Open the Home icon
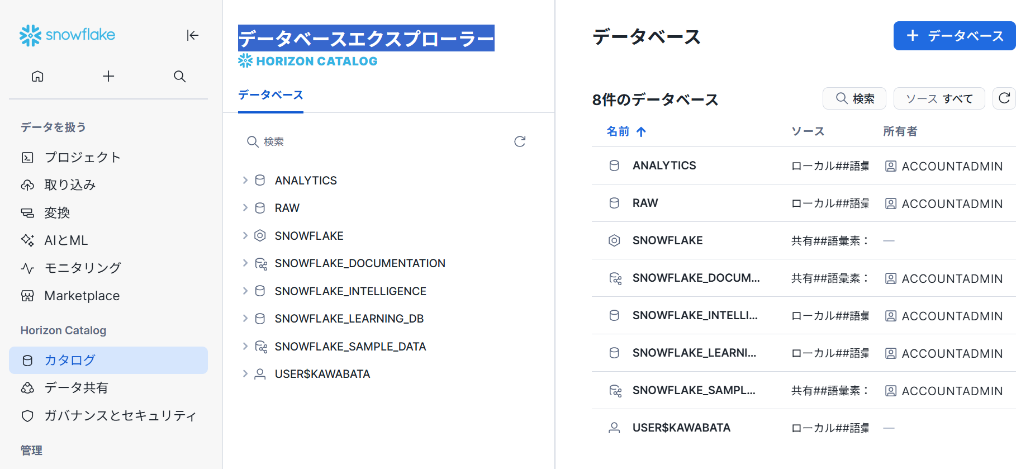This screenshot has width=1016, height=469. click(x=37, y=76)
